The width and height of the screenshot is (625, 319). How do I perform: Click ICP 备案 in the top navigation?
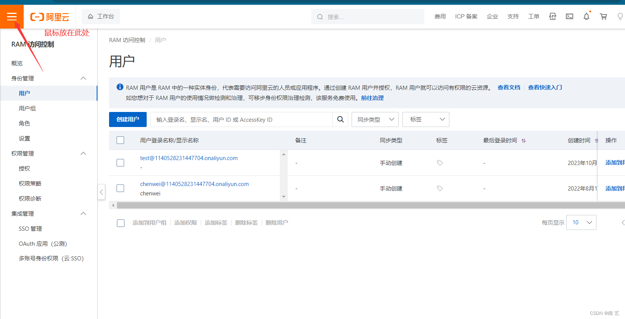pos(466,17)
